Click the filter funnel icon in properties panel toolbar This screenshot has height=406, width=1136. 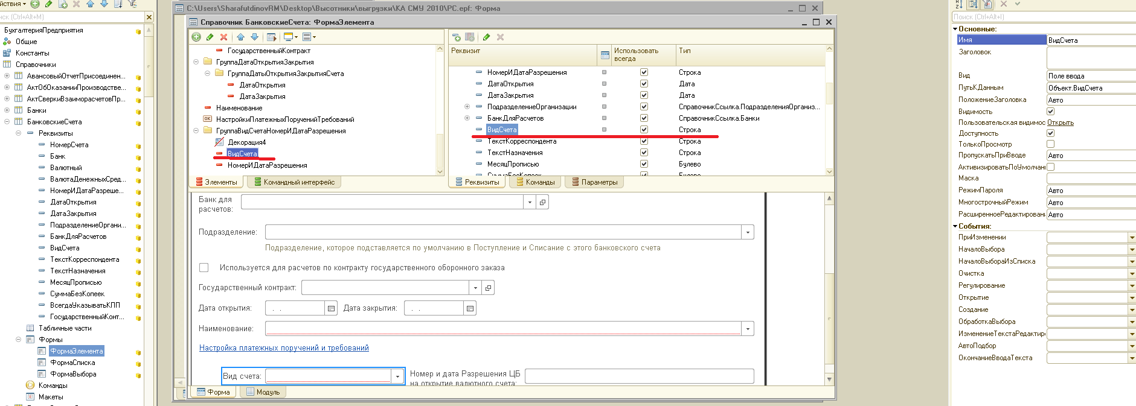[987, 4]
